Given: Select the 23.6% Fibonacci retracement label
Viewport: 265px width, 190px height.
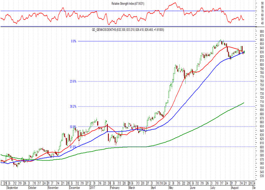Looking at the screenshot, I should coord(73,81).
